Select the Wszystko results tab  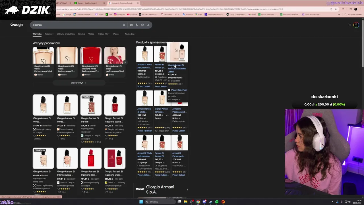click(x=37, y=34)
